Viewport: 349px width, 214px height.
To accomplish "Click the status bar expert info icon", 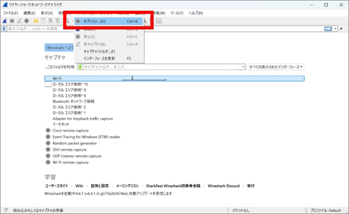I will click(x=6, y=210).
